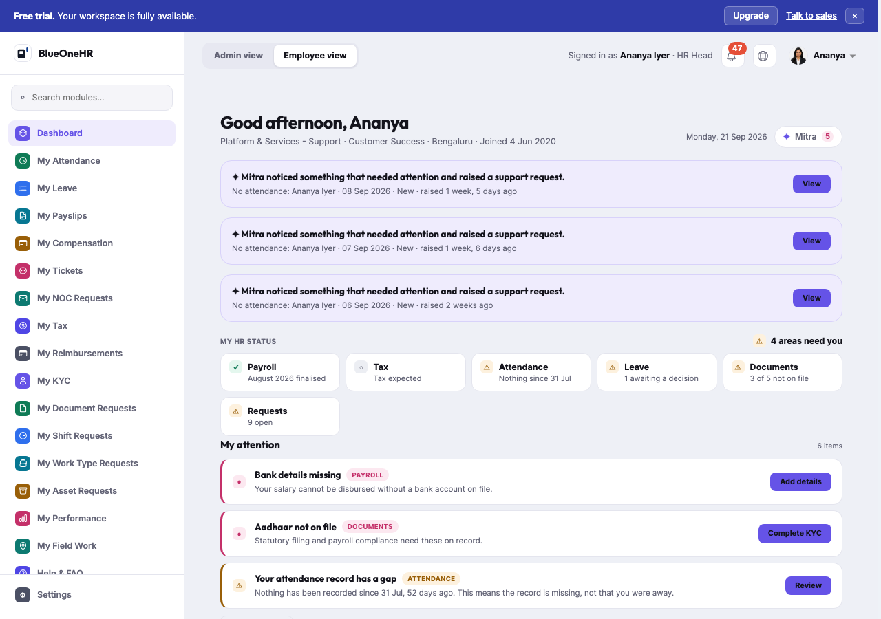The height and width of the screenshot is (619, 881).
Task: Open the Mitra assistant pill
Action: point(808,137)
